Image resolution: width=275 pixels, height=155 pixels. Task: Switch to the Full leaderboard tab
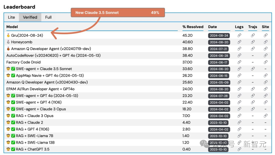click(48, 17)
